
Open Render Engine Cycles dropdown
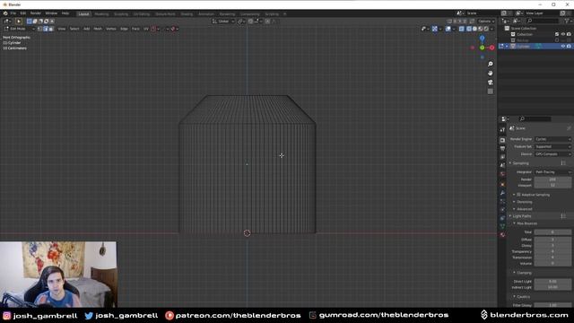[552, 139]
